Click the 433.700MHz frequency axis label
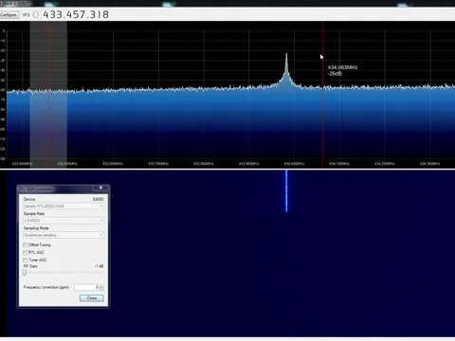455x341 pixels. (x=158, y=164)
